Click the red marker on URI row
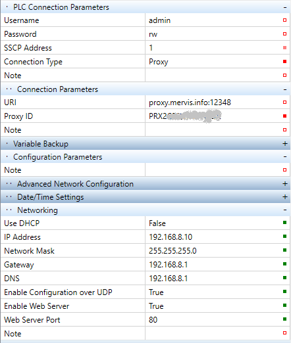The width and height of the screenshot is (291, 343). [x=284, y=103]
